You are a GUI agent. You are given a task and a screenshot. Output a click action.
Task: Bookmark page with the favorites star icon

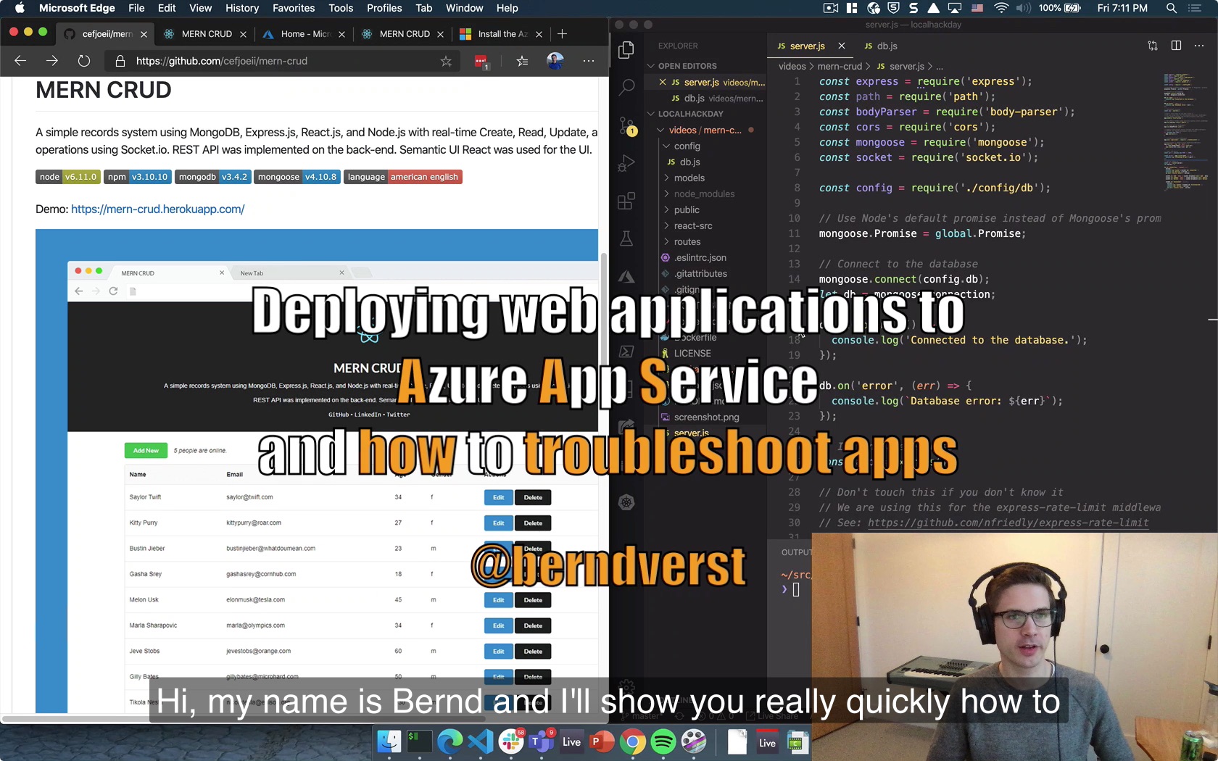(446, 62)
